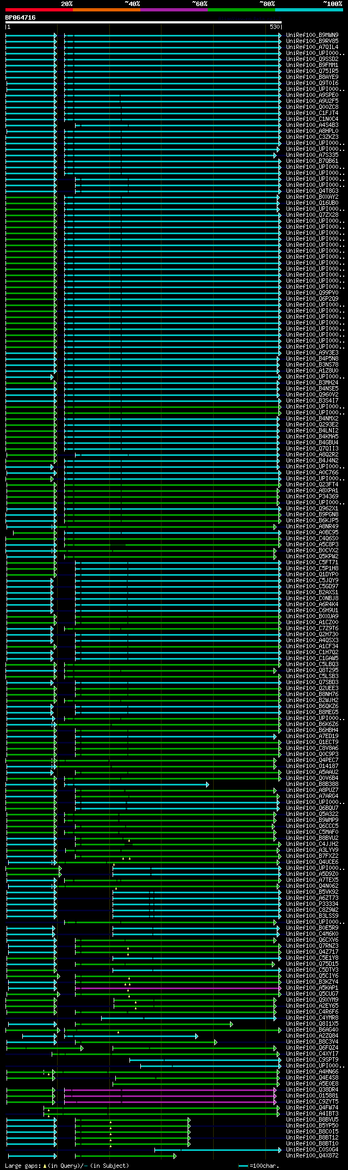
Task: Select hit UniRef100_C5FT71
Action: pyautogui.click(x=312, y=562)
